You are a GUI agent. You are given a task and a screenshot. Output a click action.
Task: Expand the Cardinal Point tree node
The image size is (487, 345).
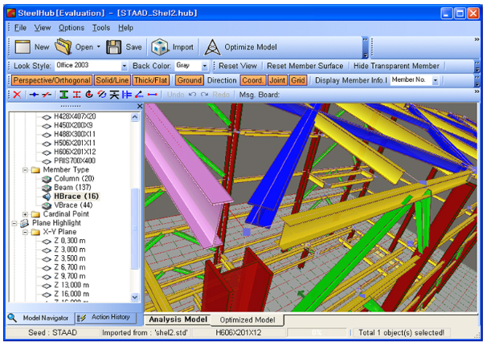(x=26, y=214)
